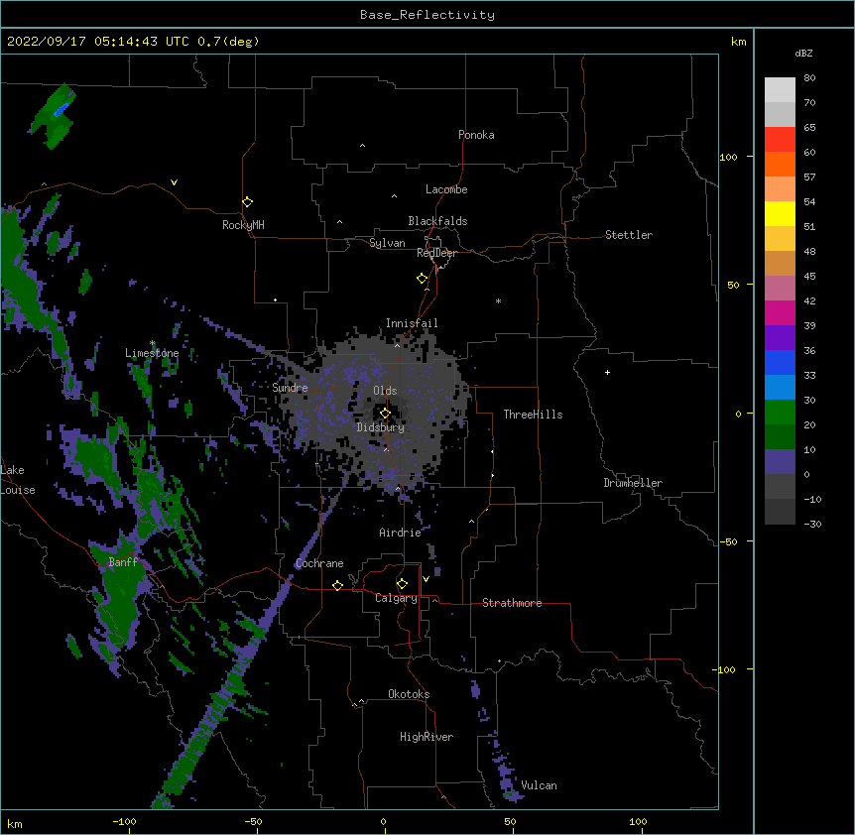Click the Didsbury town label
This screenshot has height=835, width=855.
click(x=381, y=427)
